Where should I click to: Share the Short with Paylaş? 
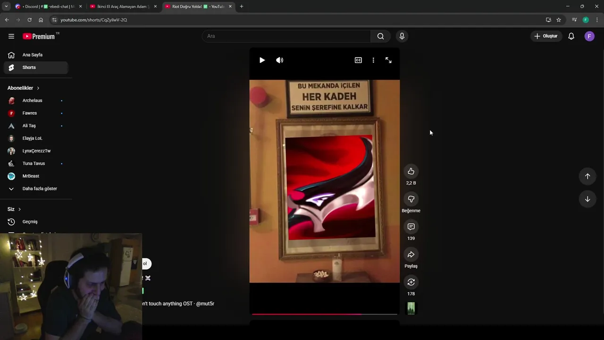pyautogui.click(x=411, y=255)
